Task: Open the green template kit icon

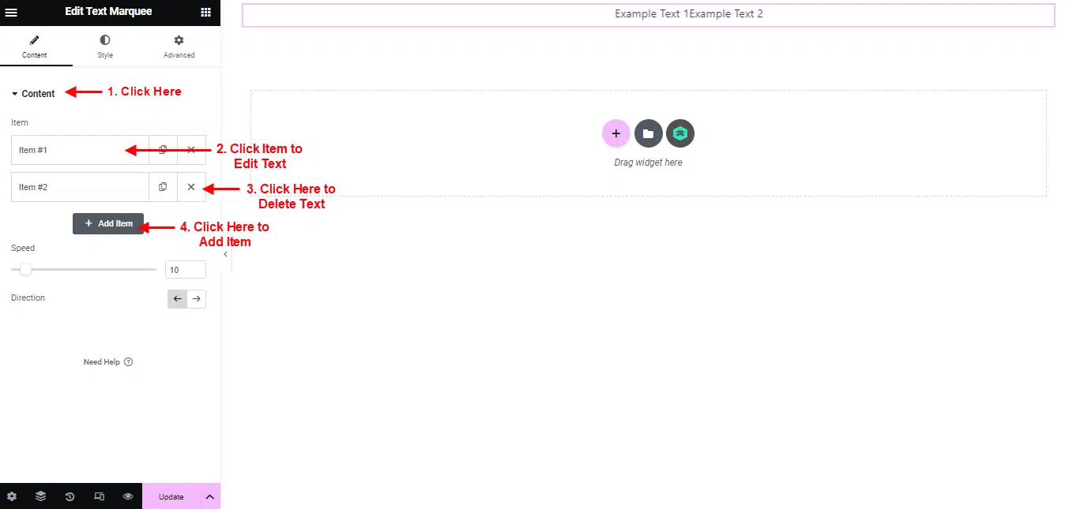Action: [x=680, y=133]
